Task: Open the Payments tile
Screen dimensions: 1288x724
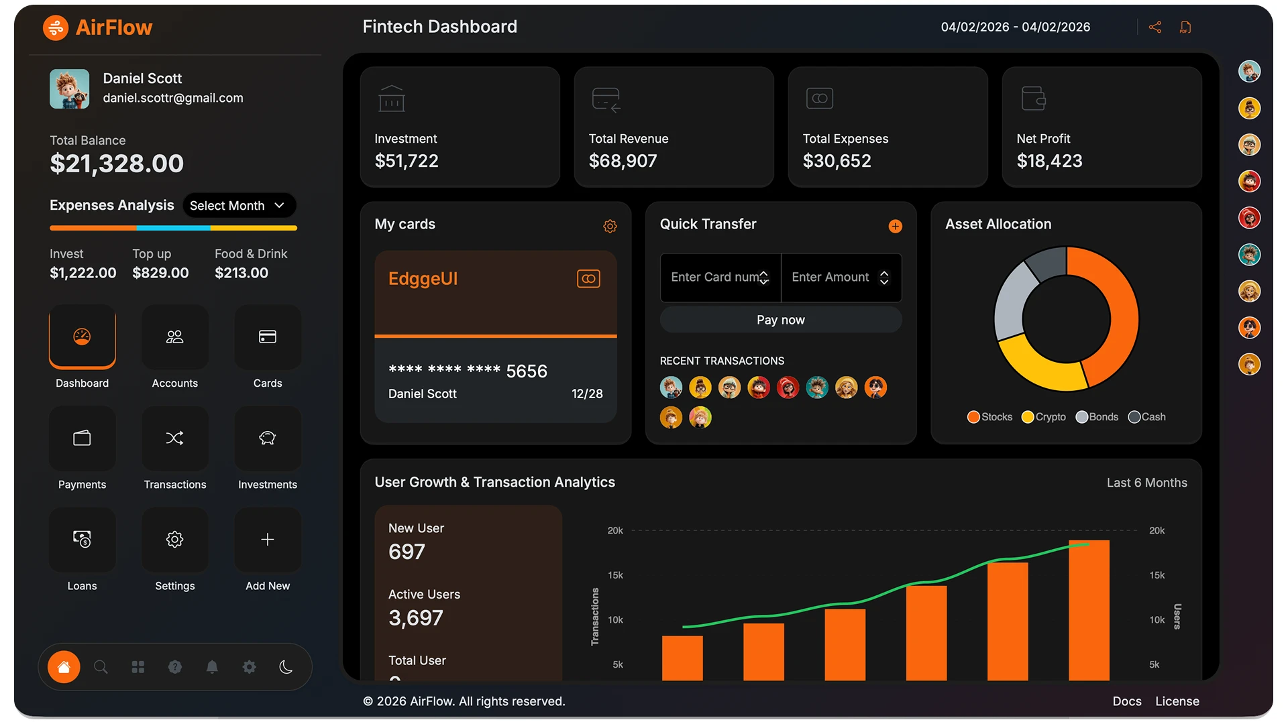Action: click(x=82, y=438)
